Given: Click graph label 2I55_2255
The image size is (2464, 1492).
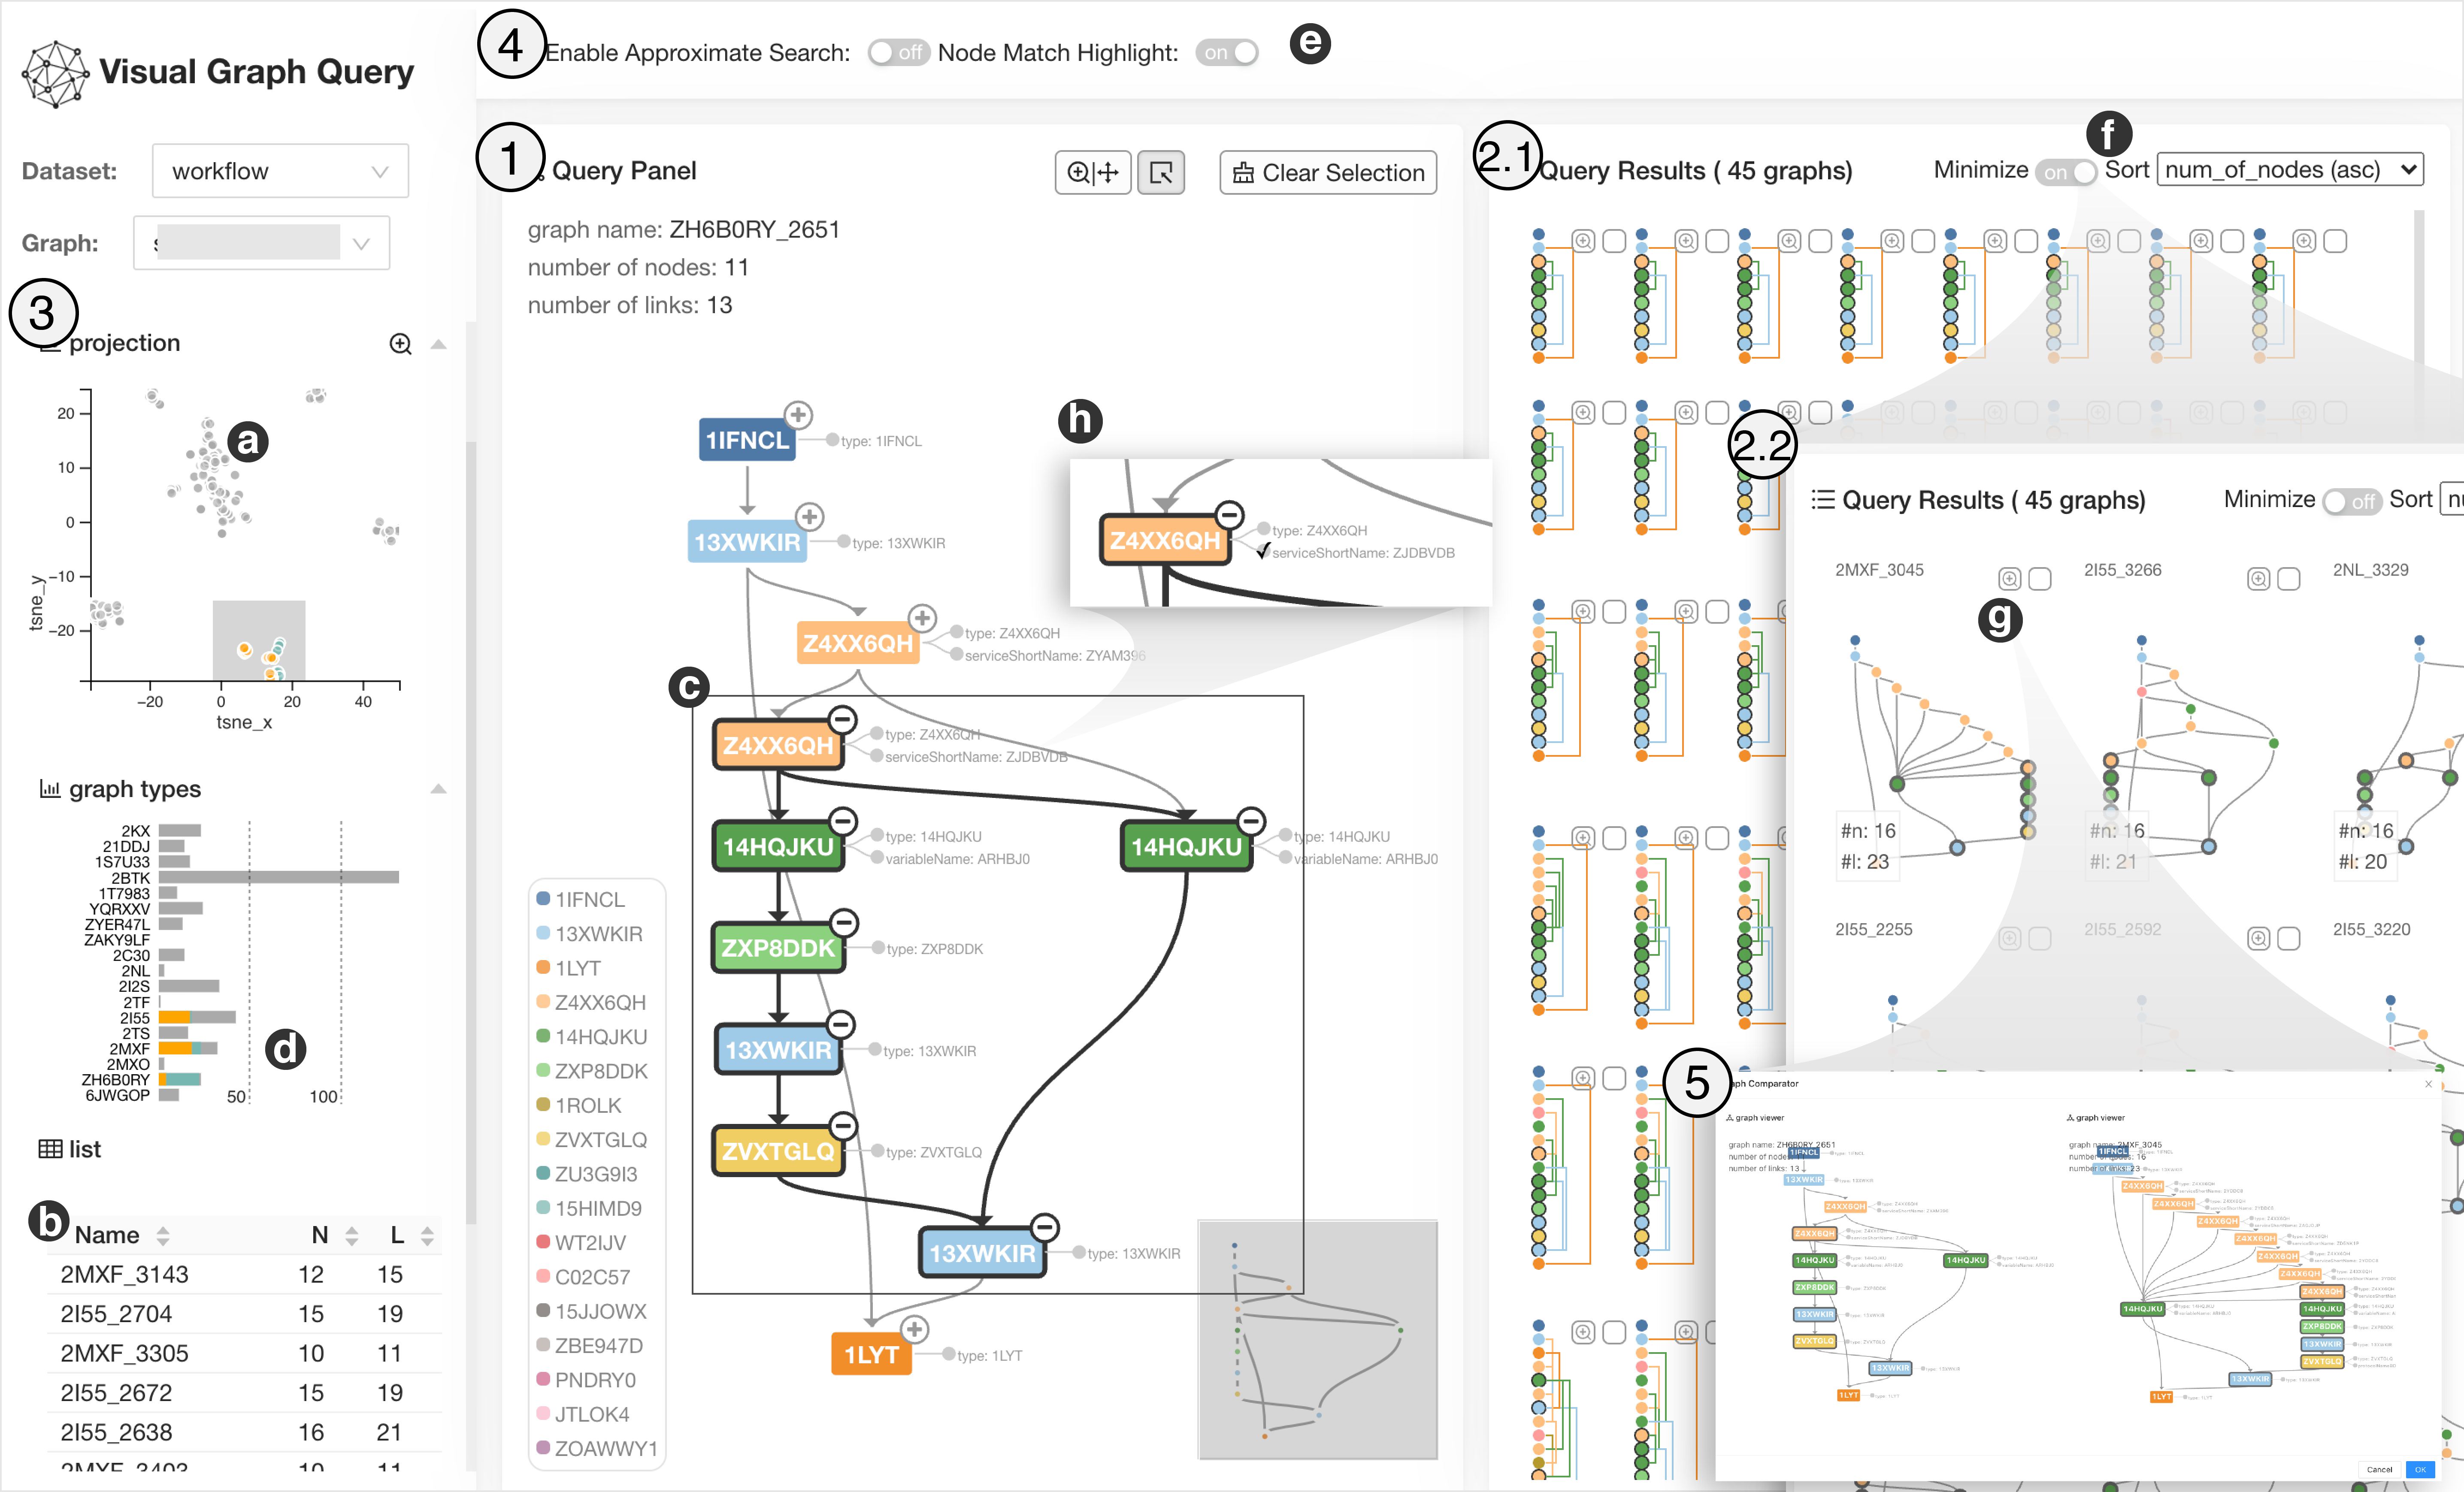Looking at the screenshot, I should [x=1873, y=929].
